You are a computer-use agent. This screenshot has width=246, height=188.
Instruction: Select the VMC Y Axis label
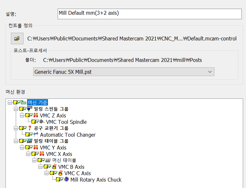(x=53, y=148)
